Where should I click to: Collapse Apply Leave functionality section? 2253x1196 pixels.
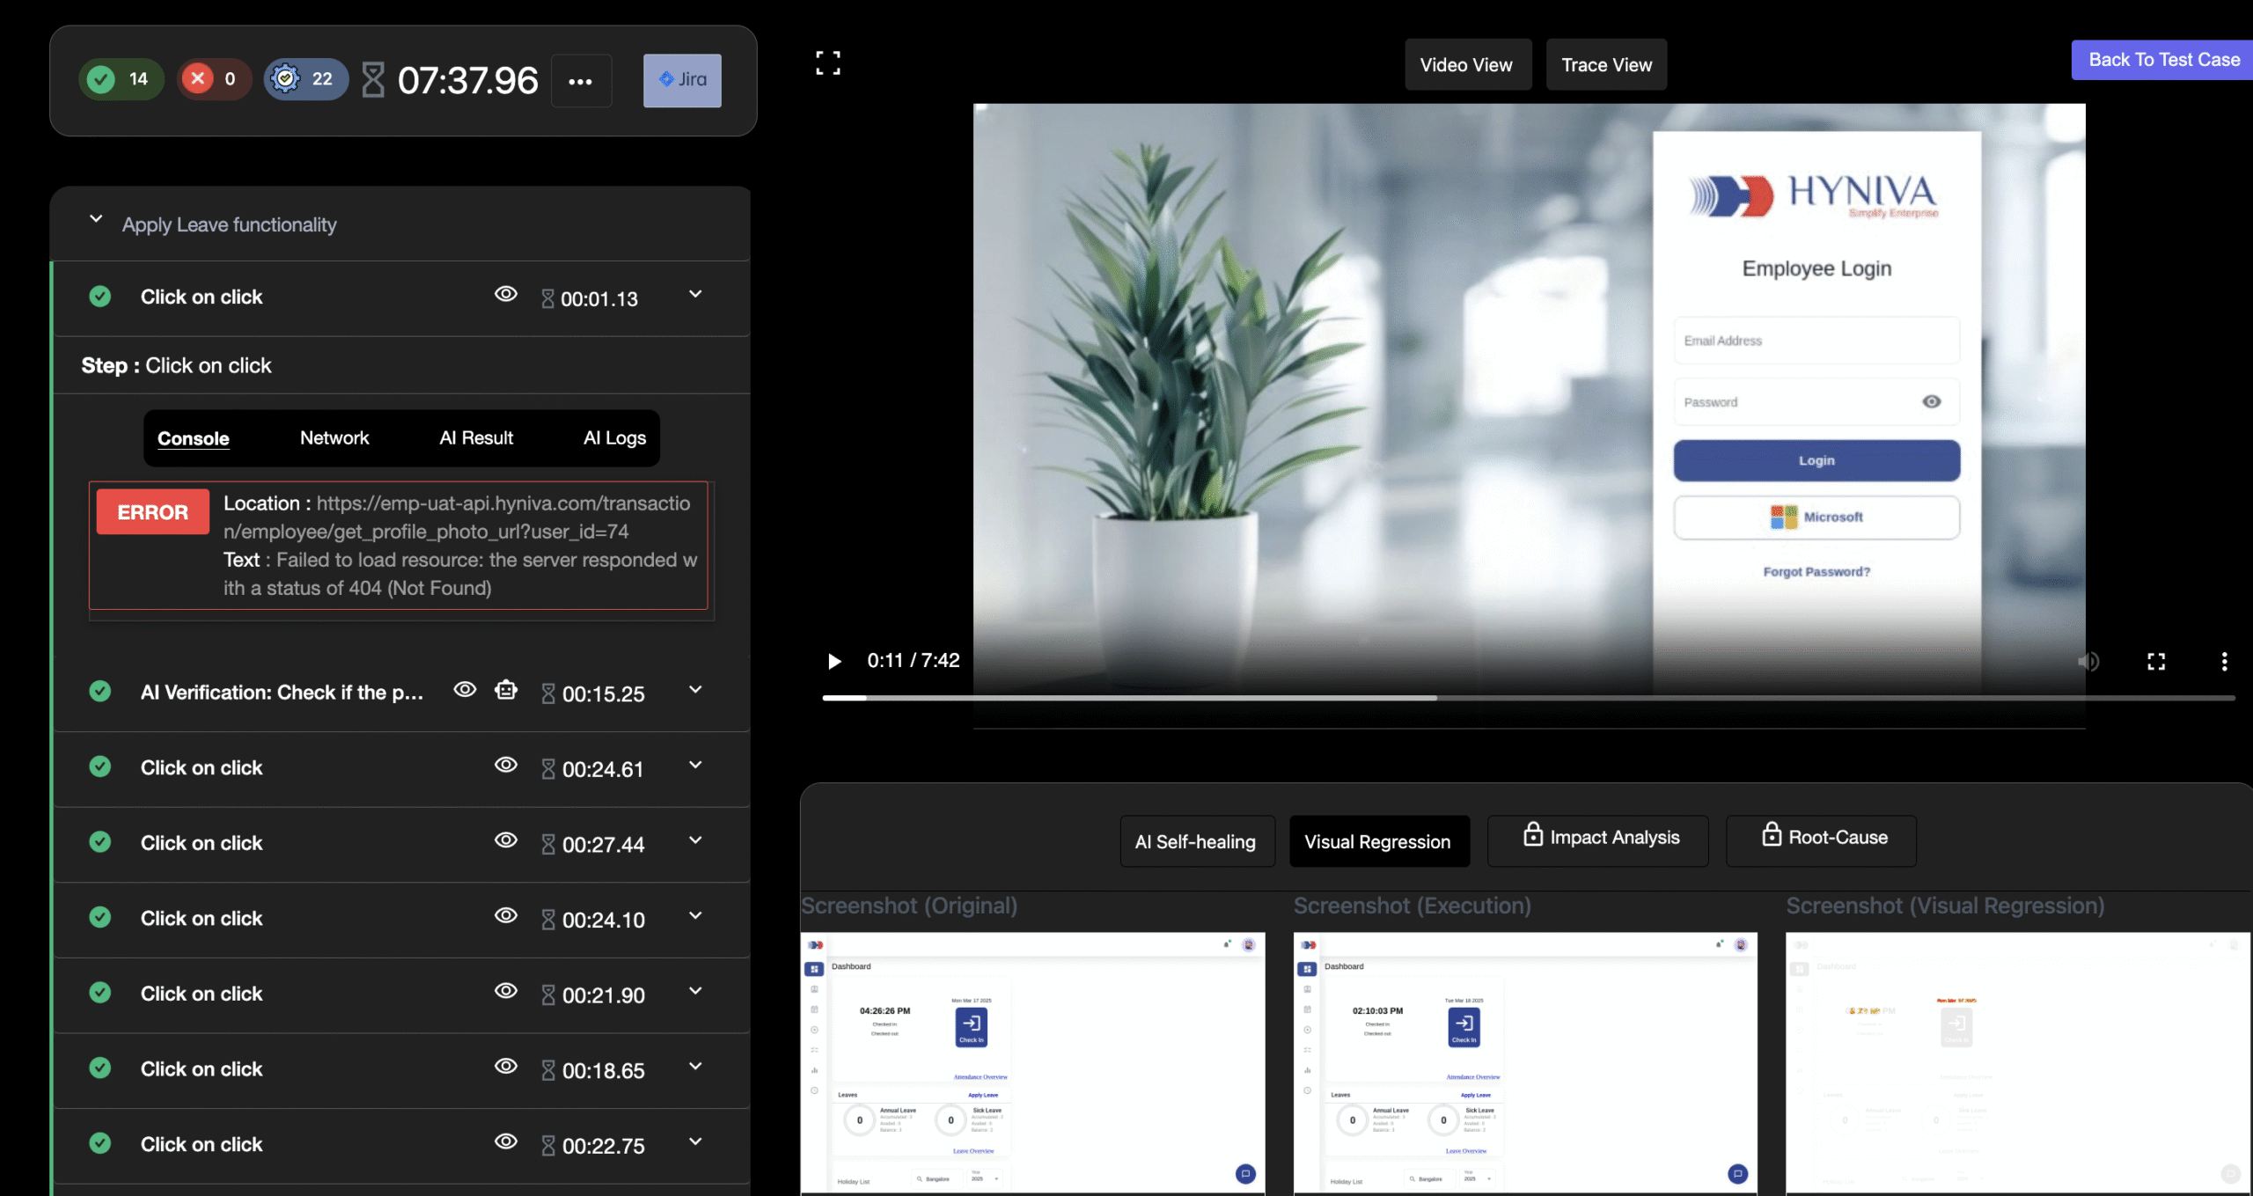[97, 219]
